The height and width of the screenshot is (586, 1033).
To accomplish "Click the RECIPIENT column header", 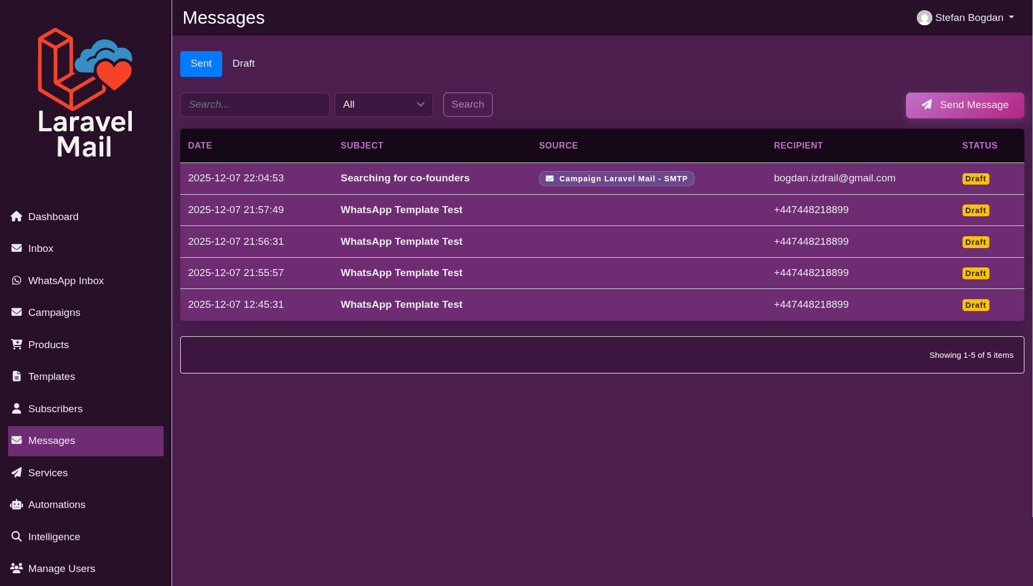I will pyautogui.click(x=798, y=145).
